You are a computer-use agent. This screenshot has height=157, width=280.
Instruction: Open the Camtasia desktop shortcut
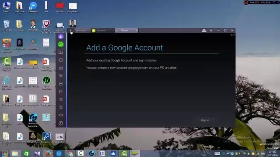tap(7, 64)
